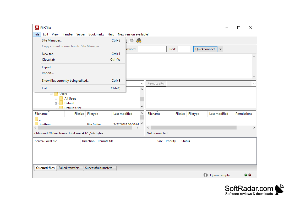Sort remote list by Last modified column
This screenshot has width=290, height=202.
[x=221, y=114]
